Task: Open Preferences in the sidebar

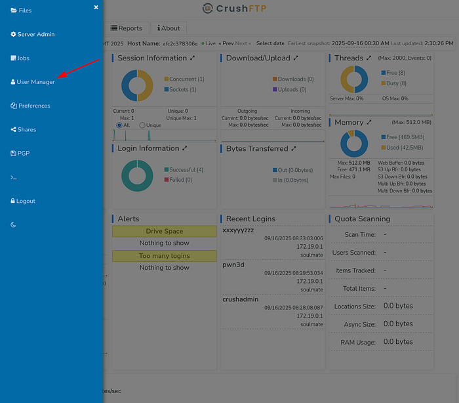Action: click(30, 106)
